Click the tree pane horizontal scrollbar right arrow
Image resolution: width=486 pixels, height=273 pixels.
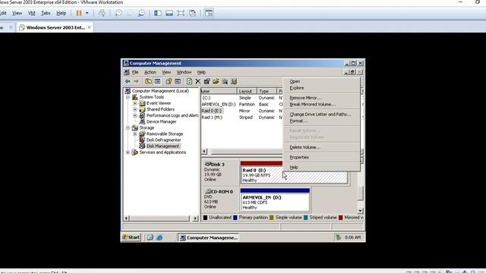pos(195,218)
